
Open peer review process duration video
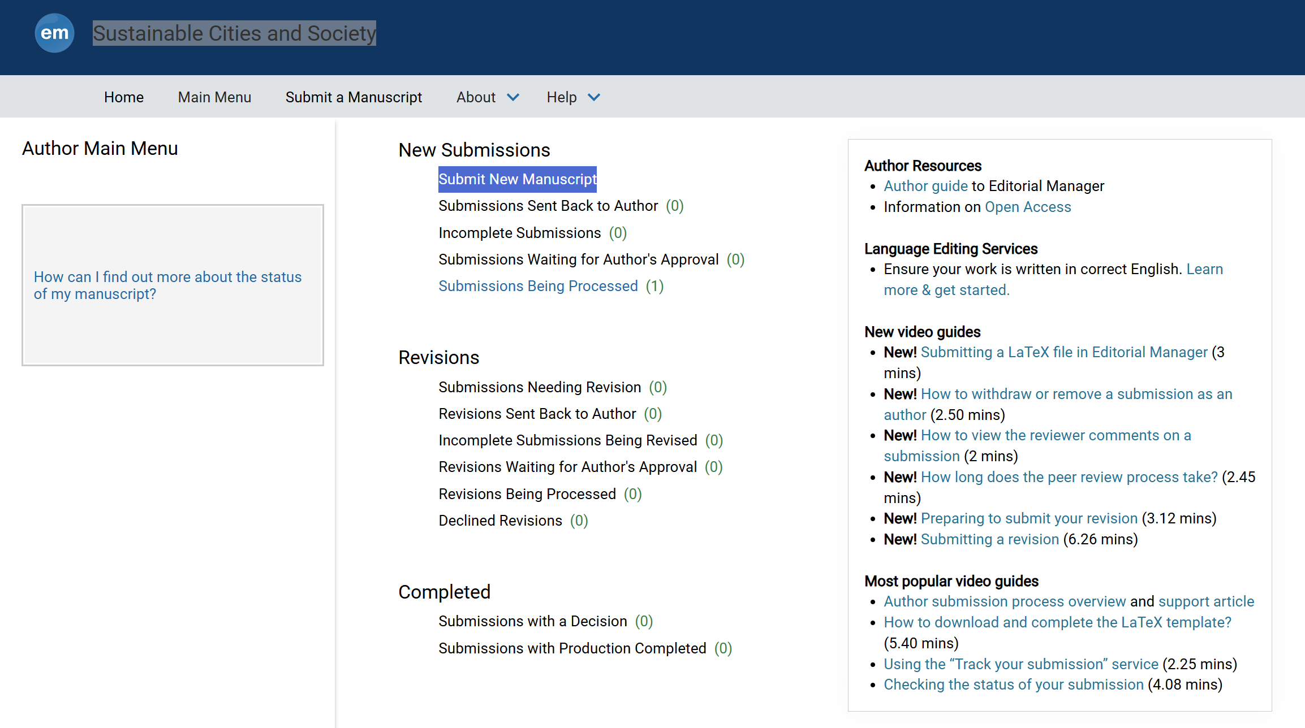(x=1069, y=477)
